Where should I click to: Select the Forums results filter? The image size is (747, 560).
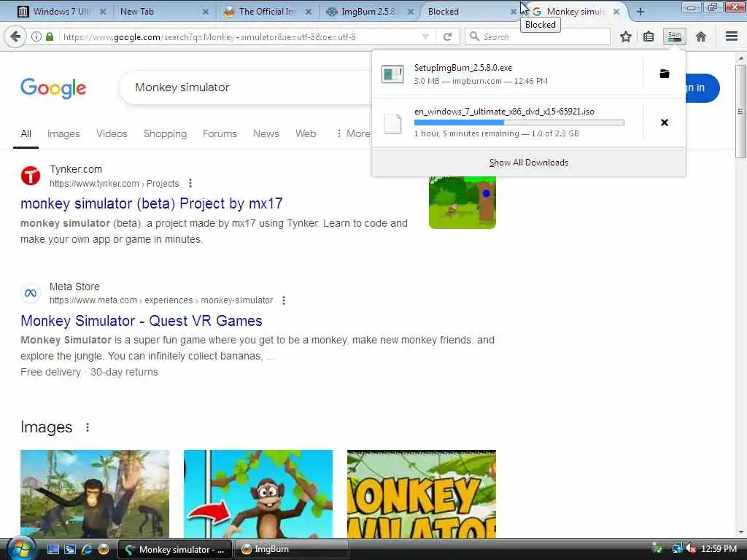point(220,134)
